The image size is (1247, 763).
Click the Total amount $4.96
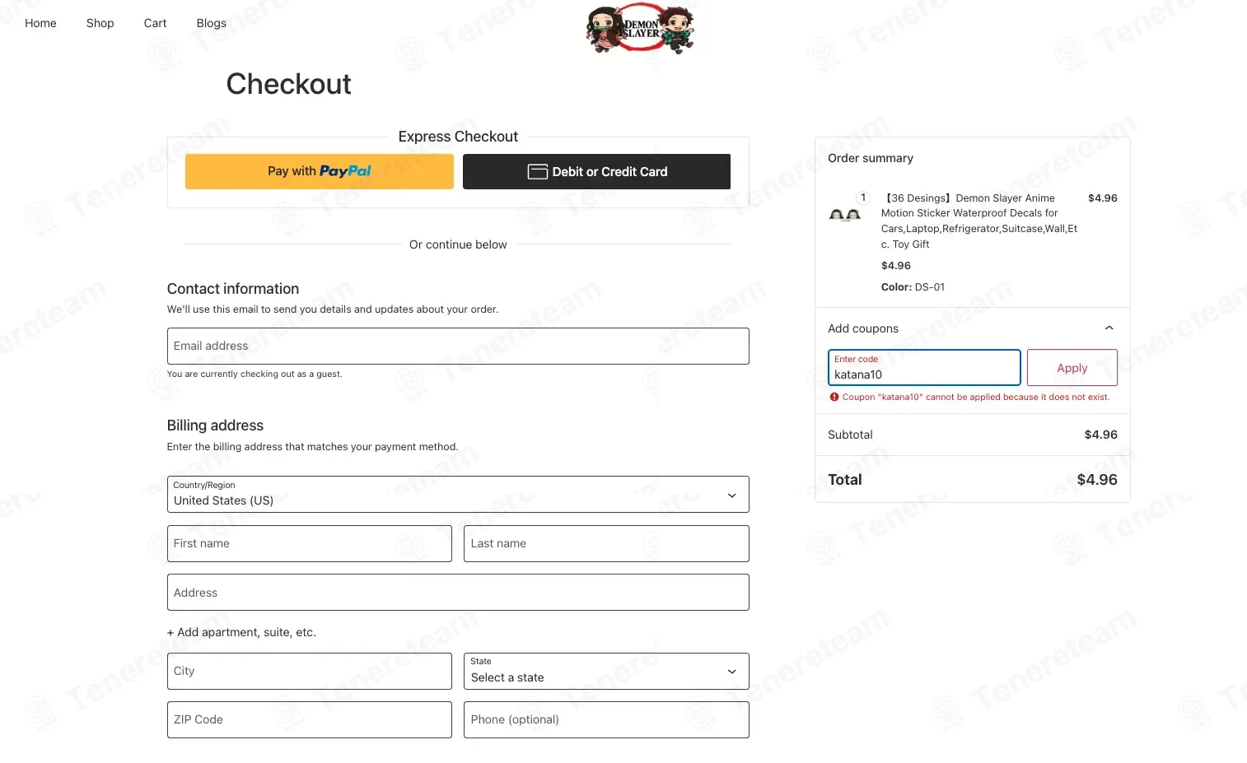click(1097, 479)
